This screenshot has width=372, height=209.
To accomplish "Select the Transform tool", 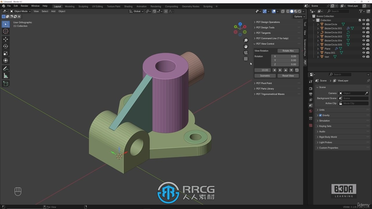I will click(6, 60).
